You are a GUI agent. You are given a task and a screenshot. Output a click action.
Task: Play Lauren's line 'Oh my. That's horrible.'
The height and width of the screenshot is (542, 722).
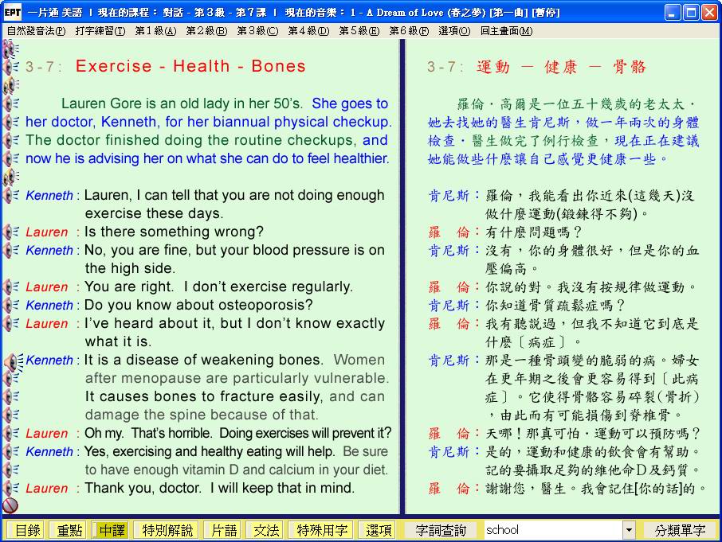click(10, 433)
